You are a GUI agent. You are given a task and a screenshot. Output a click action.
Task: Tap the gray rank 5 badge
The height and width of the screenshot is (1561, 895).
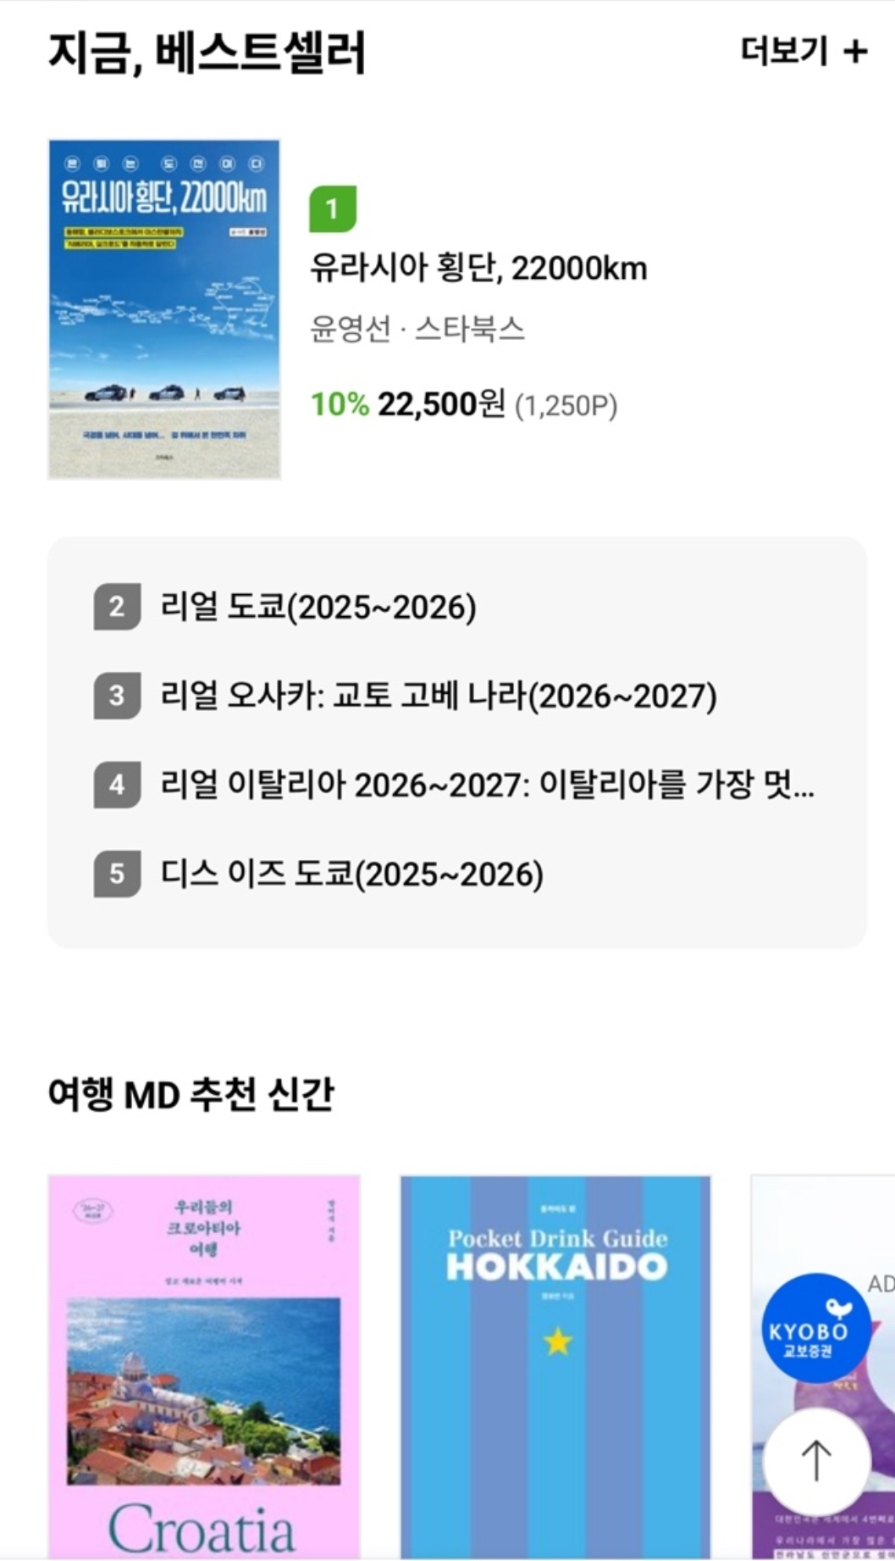(117, 874)
